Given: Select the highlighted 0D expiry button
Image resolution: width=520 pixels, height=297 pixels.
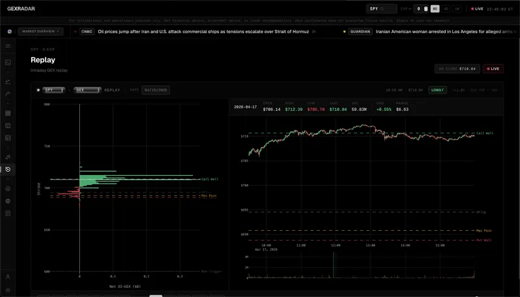Looking at the screenshot, I should 435,9.
